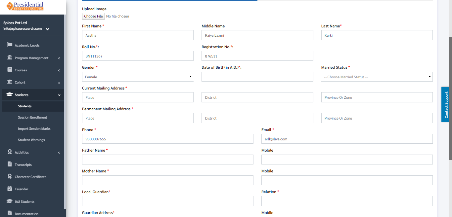Collapse the Students submenu chevron
452x217 pixels.
click(59, 95)
